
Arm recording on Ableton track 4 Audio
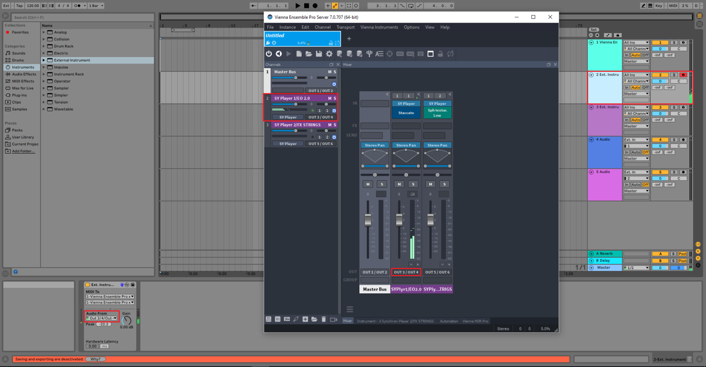(683, 140)
